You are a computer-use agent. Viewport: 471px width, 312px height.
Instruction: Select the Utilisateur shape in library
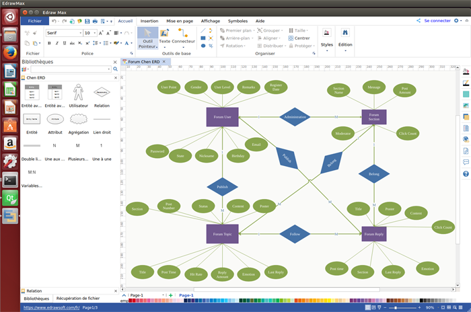[x=78, y=92]
